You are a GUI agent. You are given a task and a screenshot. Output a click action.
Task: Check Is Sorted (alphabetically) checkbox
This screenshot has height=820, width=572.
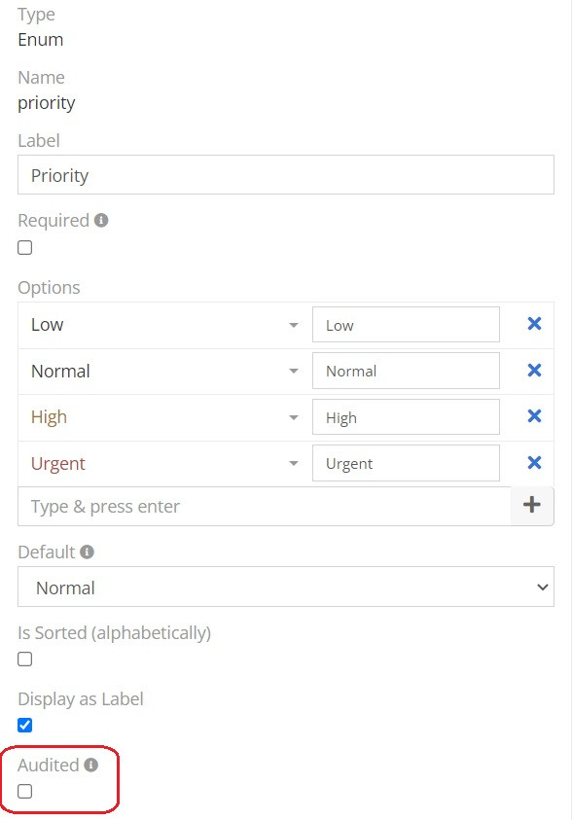[x=24, y=659]
